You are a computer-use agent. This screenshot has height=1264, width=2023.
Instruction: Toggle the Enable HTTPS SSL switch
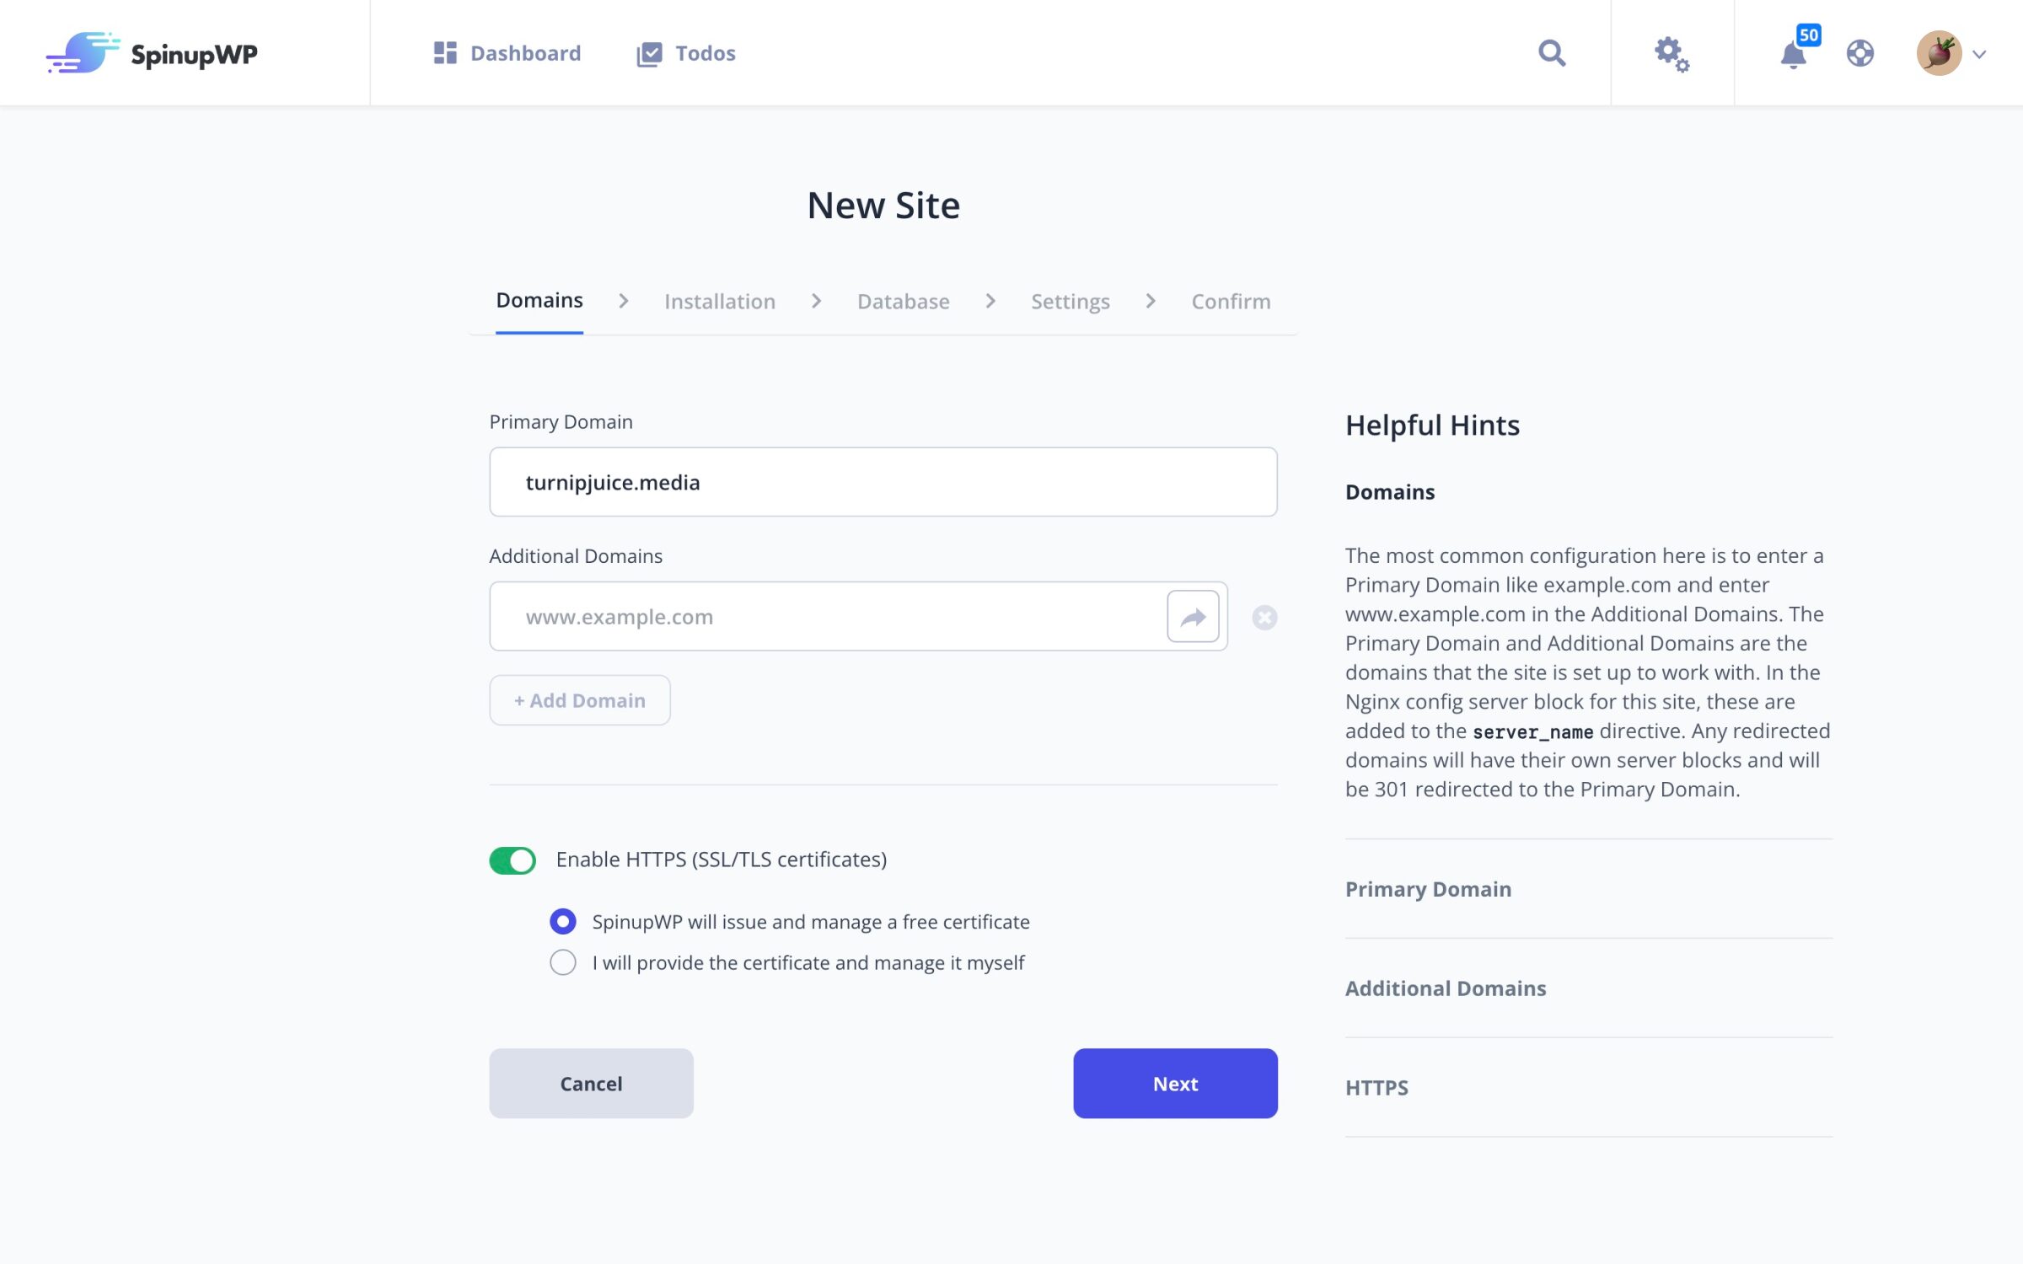[x=512, y=860]
